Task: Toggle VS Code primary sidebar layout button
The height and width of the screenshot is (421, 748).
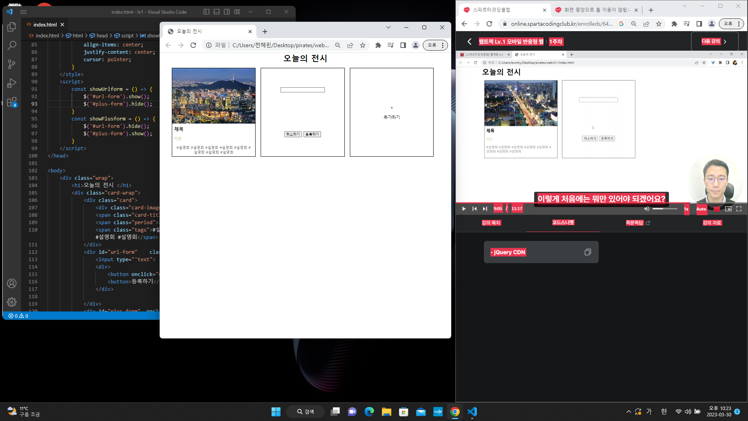Action: tap(206, 12)
